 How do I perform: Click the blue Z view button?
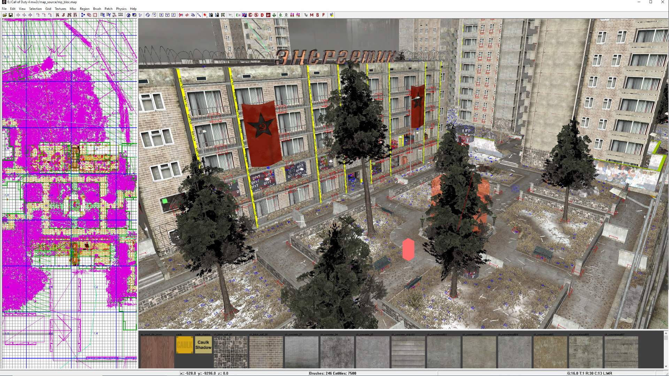click(173, 15)
